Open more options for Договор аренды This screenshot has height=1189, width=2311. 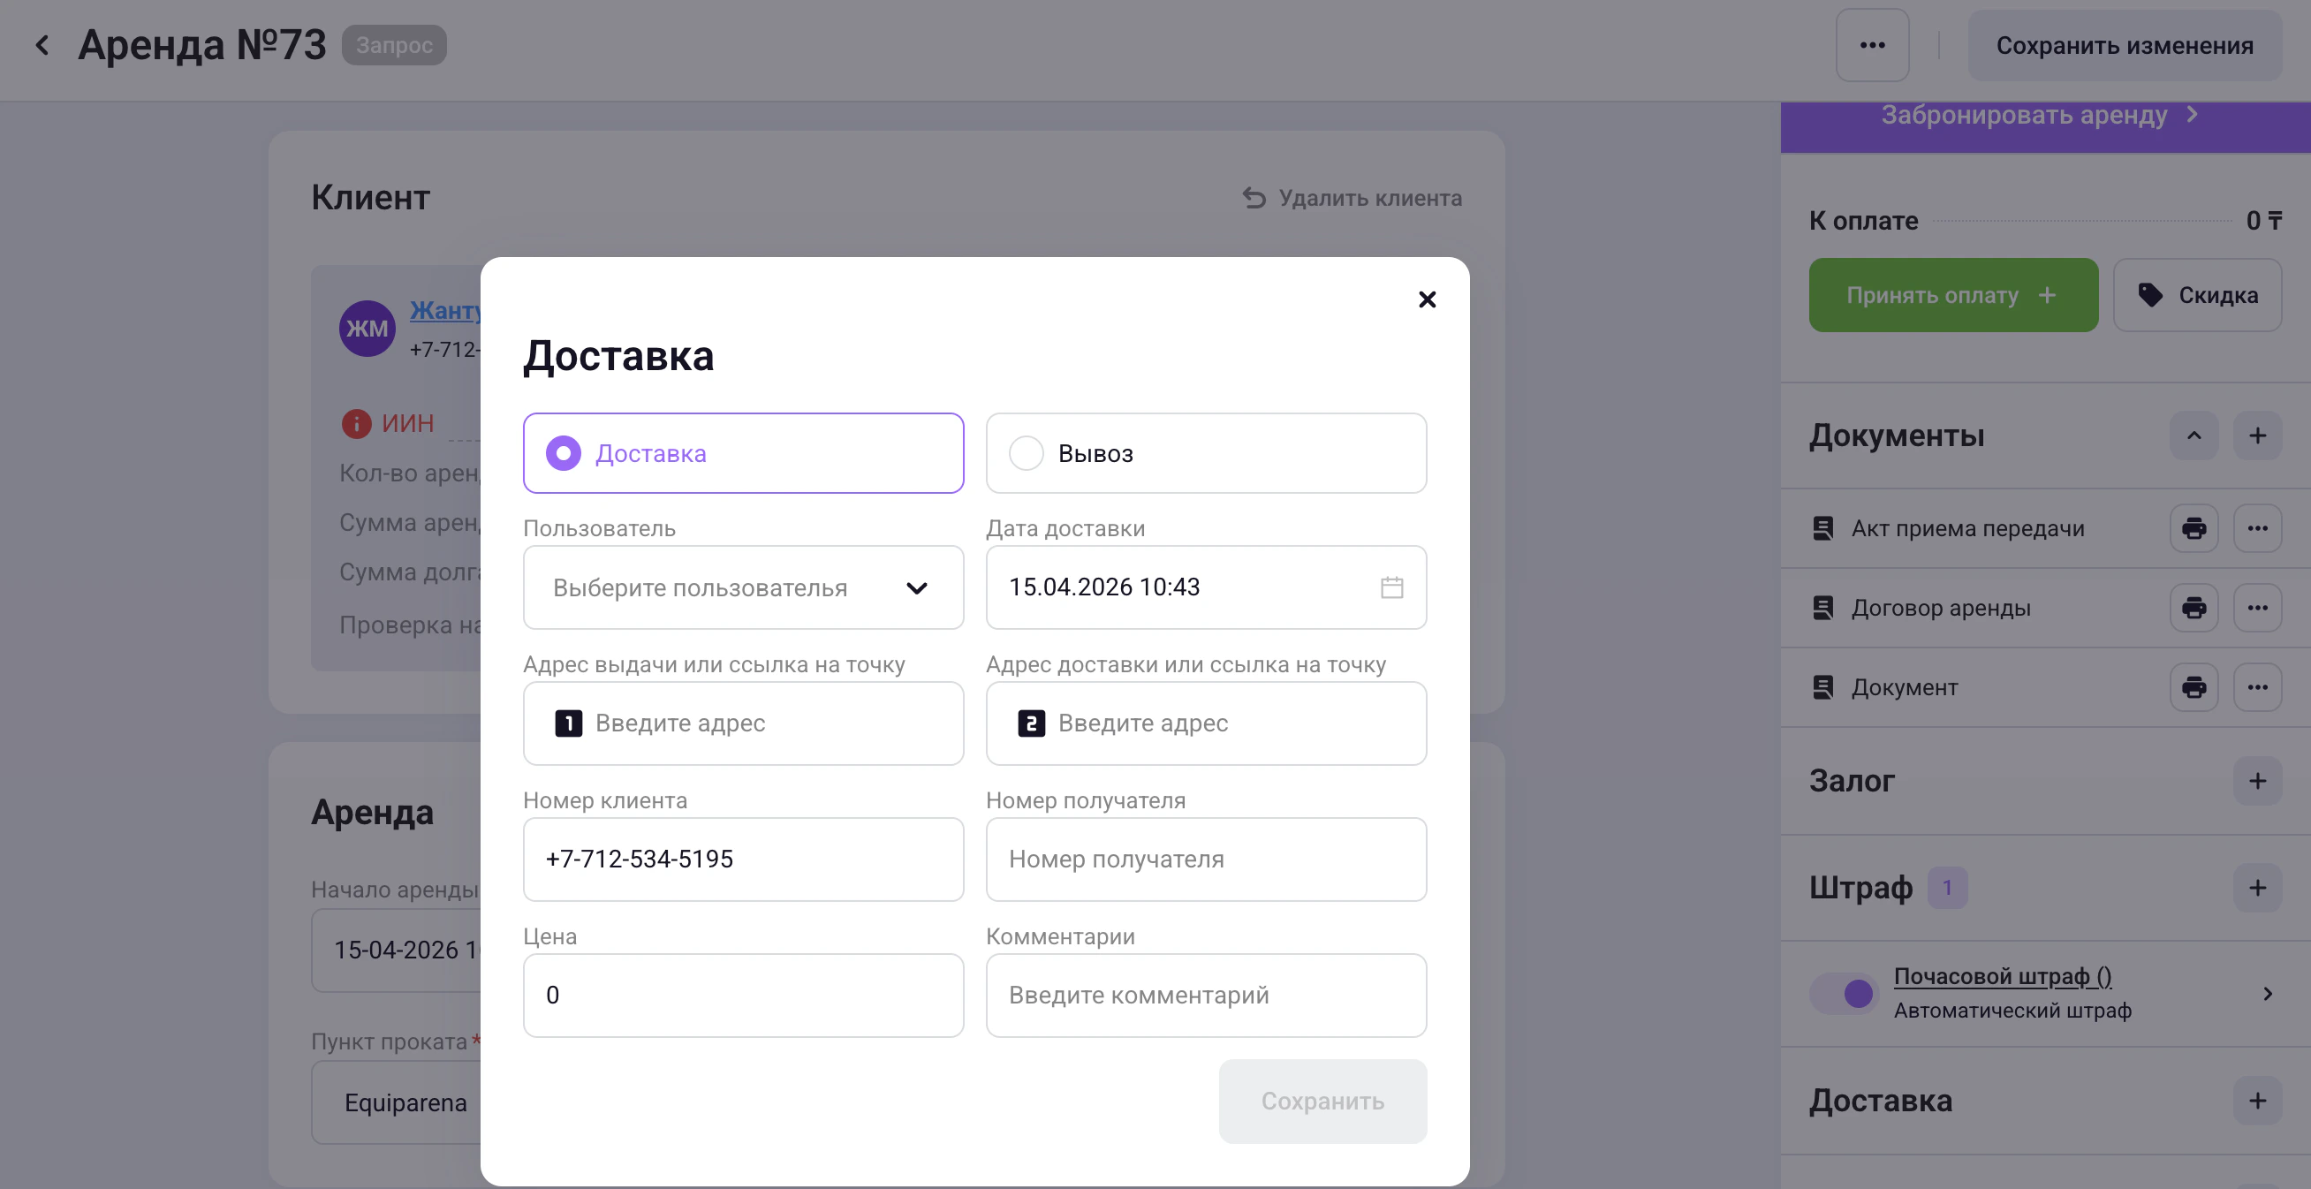pyautogui.click(x=2257, y=609)
